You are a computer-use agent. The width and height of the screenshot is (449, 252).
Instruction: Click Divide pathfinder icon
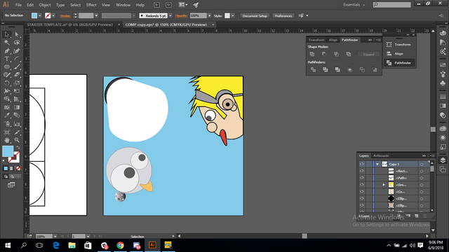(x=314, y=69)
